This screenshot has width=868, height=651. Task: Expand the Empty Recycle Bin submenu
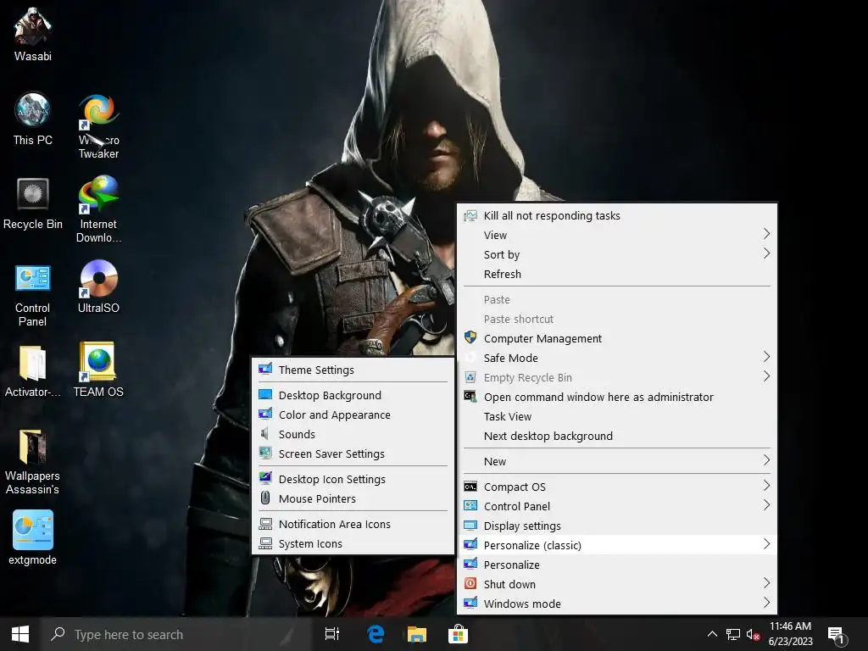coord(617,377)
